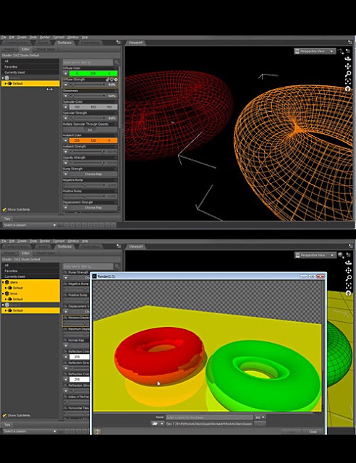Toggle the Multiply Specular Through Opacity On switch
This screenshot has width=356, height=463.
click(x=90, y=129)
